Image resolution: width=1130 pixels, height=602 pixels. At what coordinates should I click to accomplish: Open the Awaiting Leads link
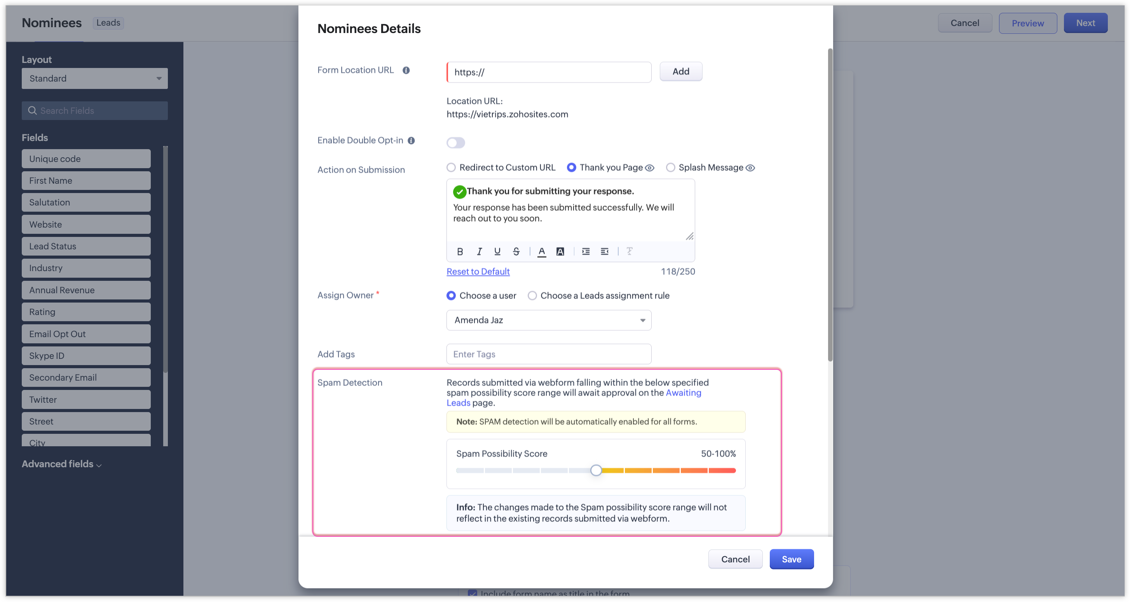pyautogui.click(x=683, y=393)
